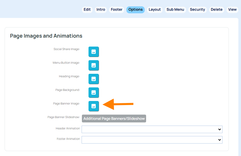Viewport: 241px width, 156px height.
Task: Click the View tab
Action: [x=232, y=10]
